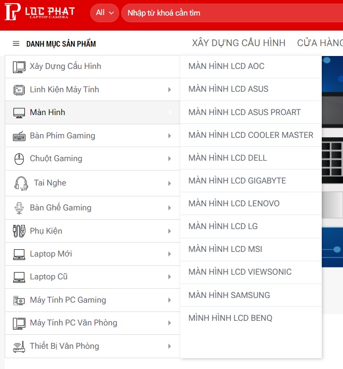343x369 pixels.
Task: Select Màn Hình category
Action: 92,112
